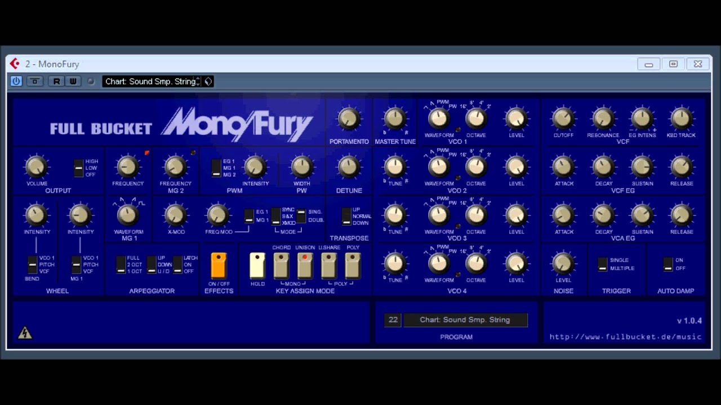
Task: Click the MG 1 Waveform knob
Action: 127,215
